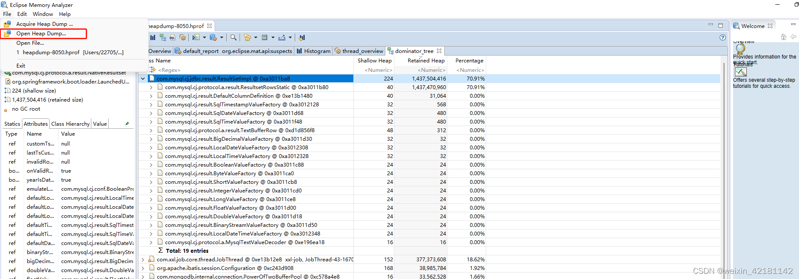Click the Welcome pane home icon
The height and width of the screenshot is (279, 799).
click(783, 37)
